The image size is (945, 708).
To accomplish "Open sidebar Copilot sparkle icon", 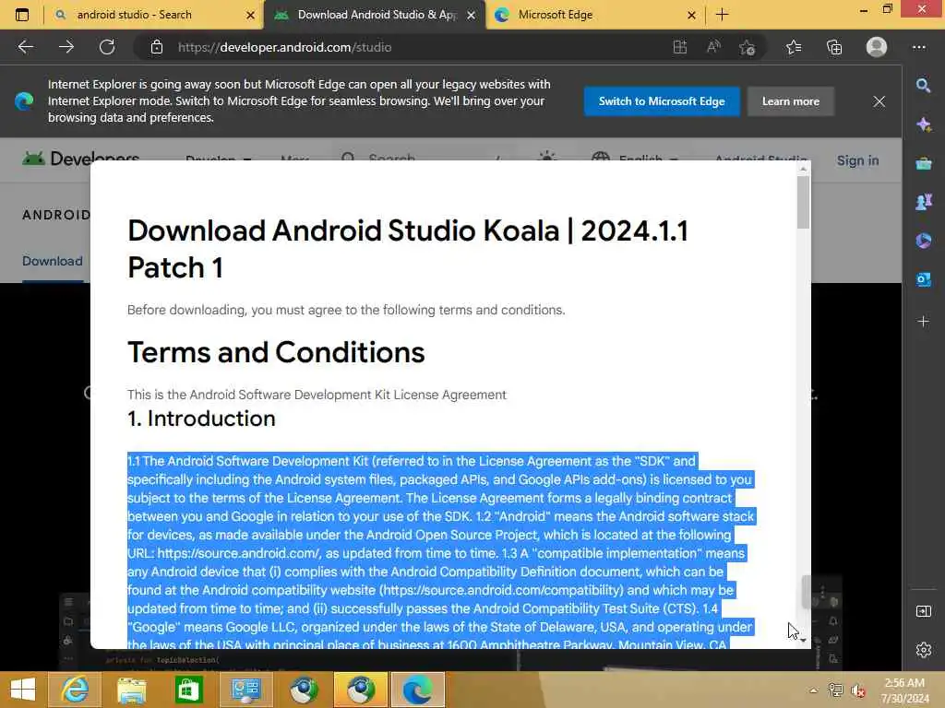I will (x=923, y=124).
